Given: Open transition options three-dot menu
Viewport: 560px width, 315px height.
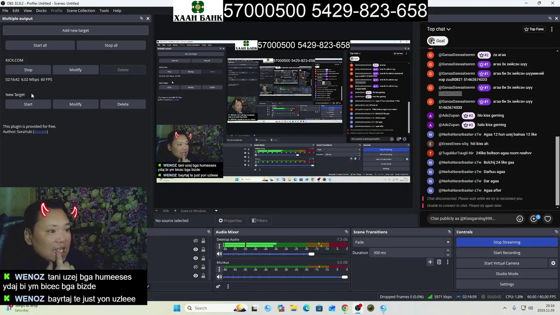Looking at the screenshot, I should pos(447,262).
